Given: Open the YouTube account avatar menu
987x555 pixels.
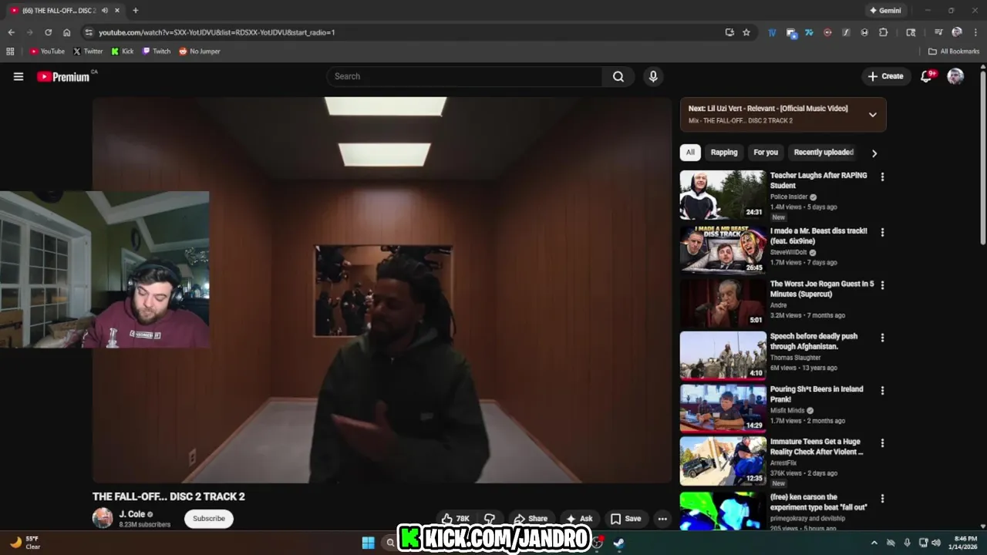Looking at the screenshot, I should coord(955,76).
